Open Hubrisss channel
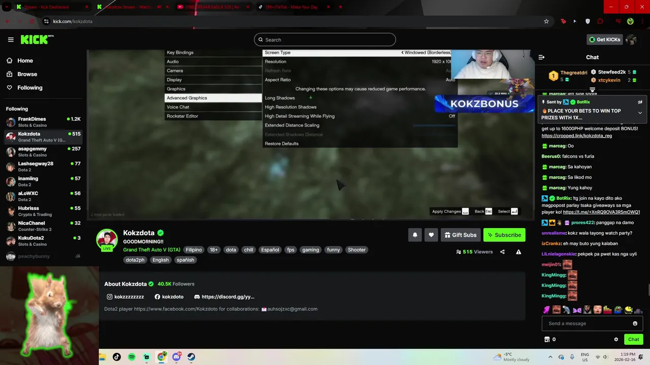 43,211
